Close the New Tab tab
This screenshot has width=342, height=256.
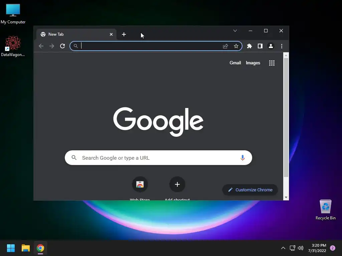[111, 34]
